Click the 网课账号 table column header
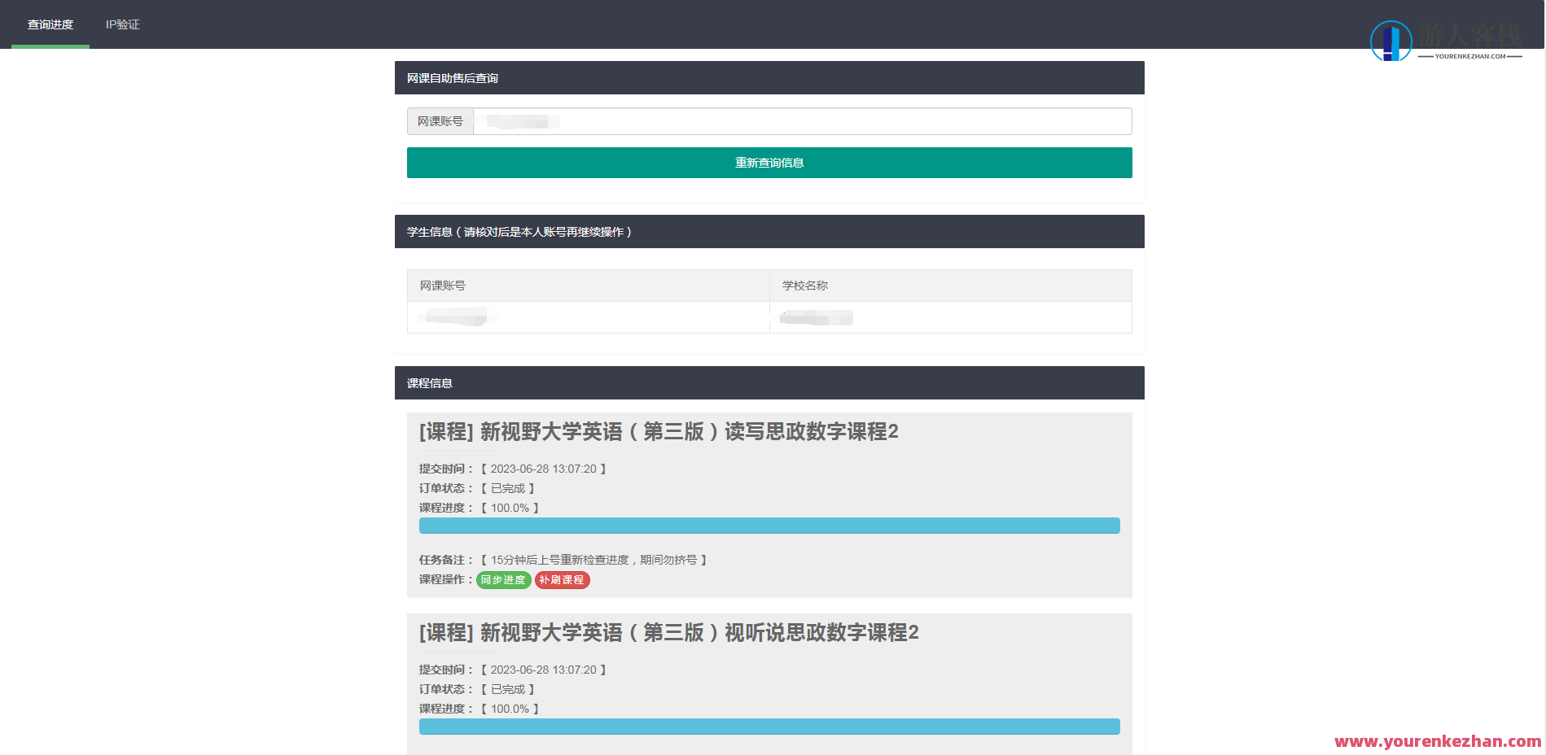1546x755 pixels. [x=442, y=286]
